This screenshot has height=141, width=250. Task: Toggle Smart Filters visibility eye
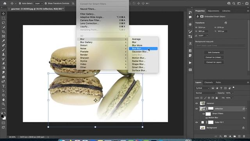pos(204,114)
